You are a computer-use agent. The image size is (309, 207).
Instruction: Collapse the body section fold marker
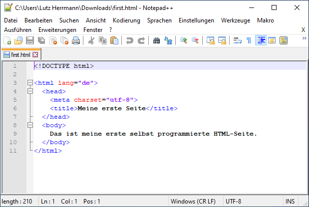point(30,125)
